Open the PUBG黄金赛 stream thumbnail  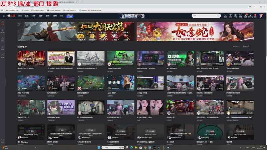point(120,58)
